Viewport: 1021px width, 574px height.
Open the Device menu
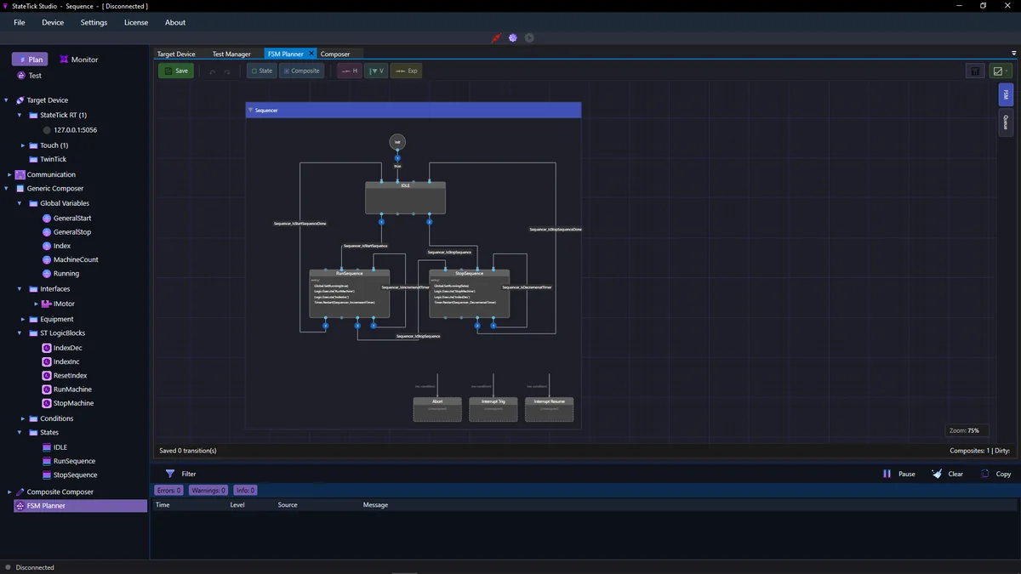click(53, 23)
